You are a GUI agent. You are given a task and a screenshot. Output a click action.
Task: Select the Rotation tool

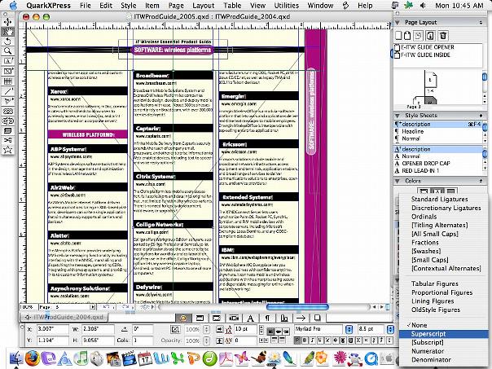pyautogui.click(x=7, y=41)
